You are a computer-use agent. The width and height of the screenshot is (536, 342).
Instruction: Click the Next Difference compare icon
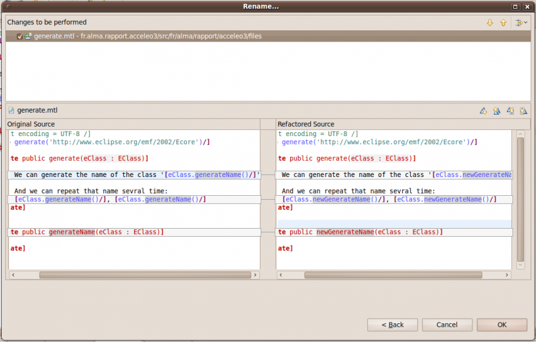click(x=483, y=111)
